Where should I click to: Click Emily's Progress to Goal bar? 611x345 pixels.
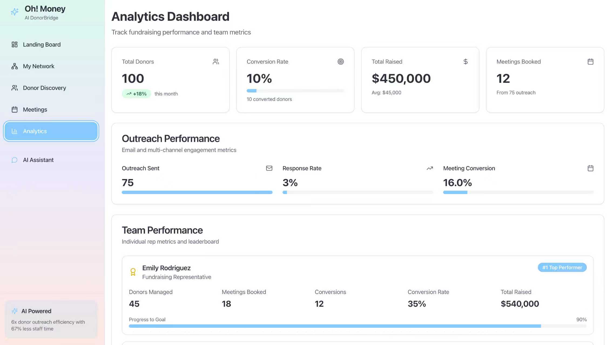point(357,326)
